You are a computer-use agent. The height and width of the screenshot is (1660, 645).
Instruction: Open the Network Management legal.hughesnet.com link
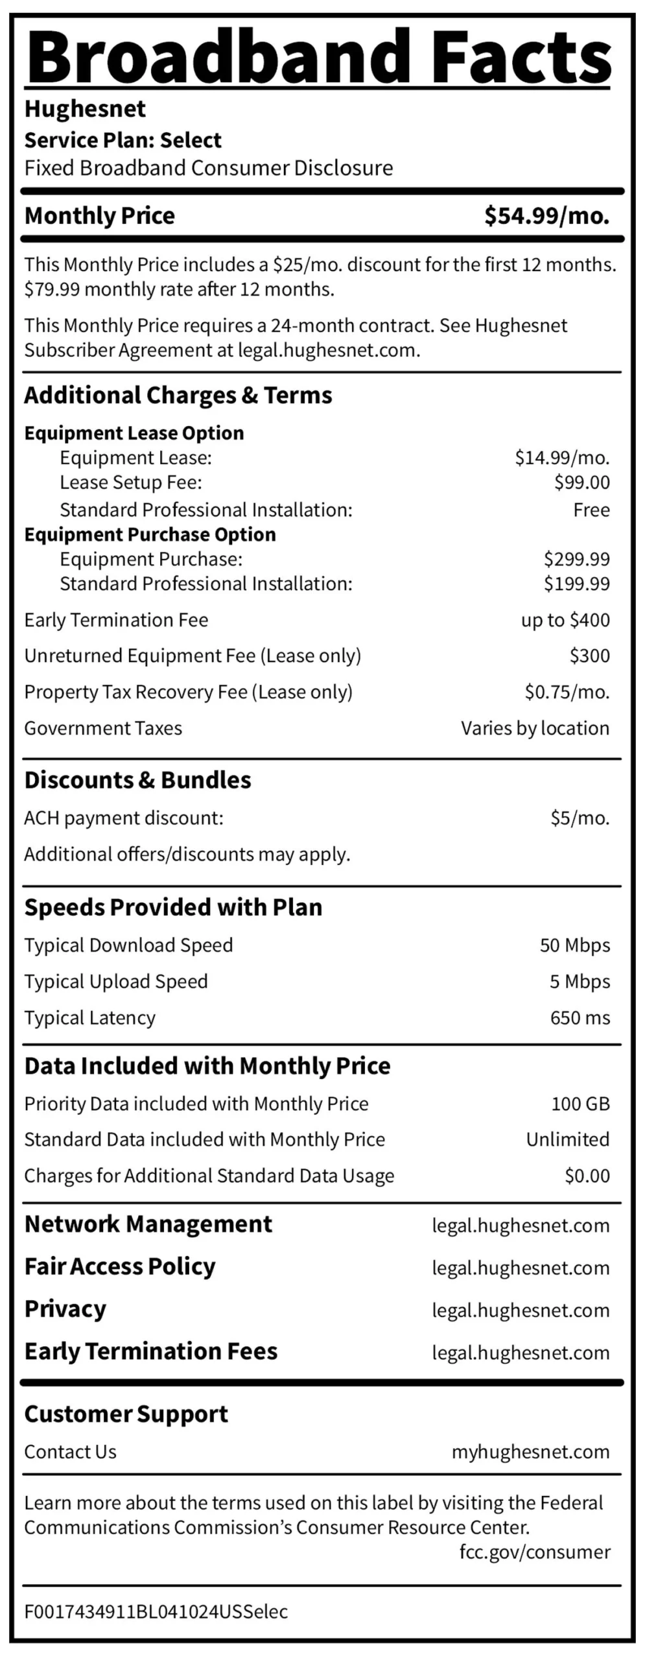(521, 1226)
